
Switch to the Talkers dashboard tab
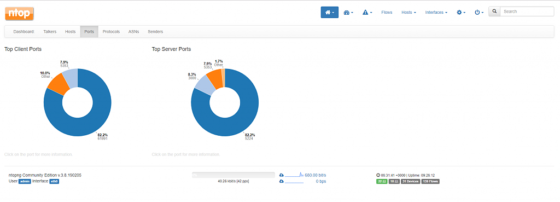[x=50, y=31]
